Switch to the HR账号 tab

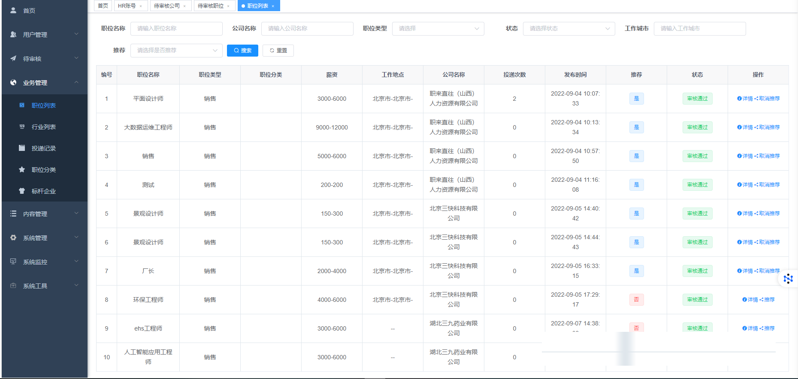[127, 6]
